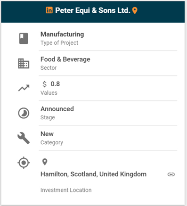
Task: Open the company's LinkedIn icon
Action: click(49, 10)
